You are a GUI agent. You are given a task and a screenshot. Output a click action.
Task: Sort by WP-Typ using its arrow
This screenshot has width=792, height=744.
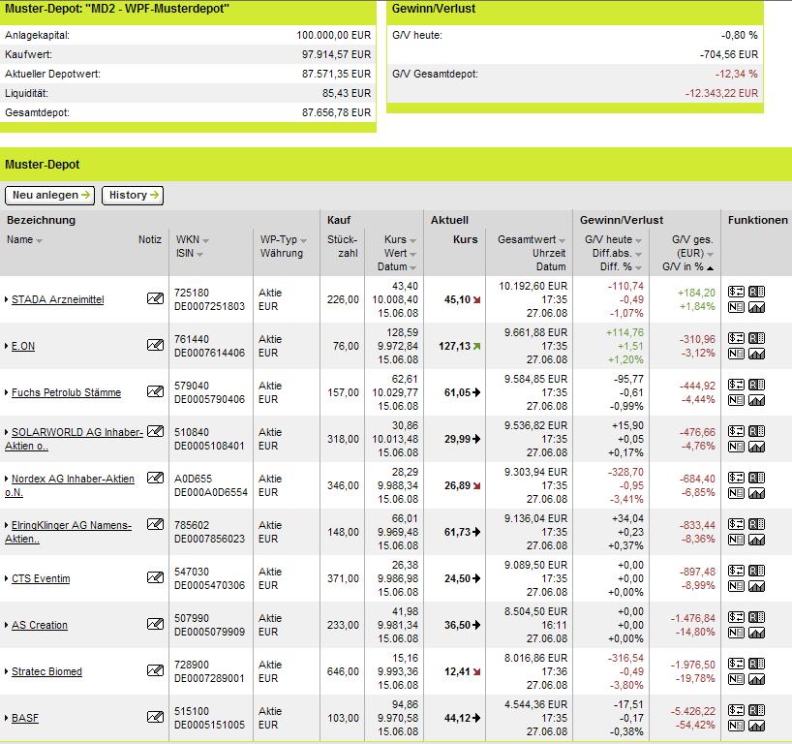coord(303,241)
